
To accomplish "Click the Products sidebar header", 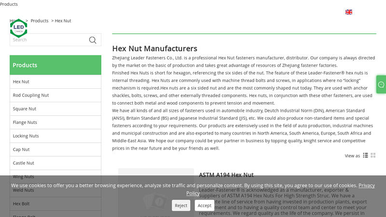I will click(55, 65).
